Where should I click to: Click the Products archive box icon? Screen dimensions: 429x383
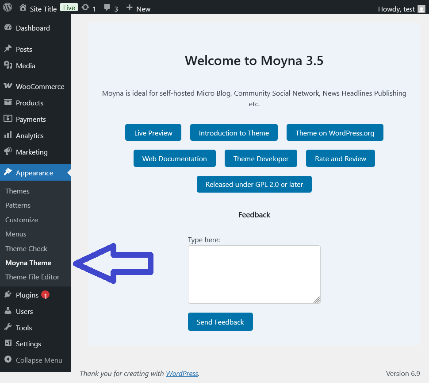(x=8, y=102)
